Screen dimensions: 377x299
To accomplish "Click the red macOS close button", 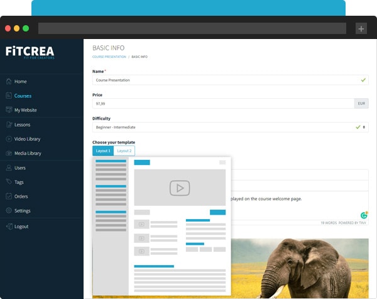I will [8, 28].
